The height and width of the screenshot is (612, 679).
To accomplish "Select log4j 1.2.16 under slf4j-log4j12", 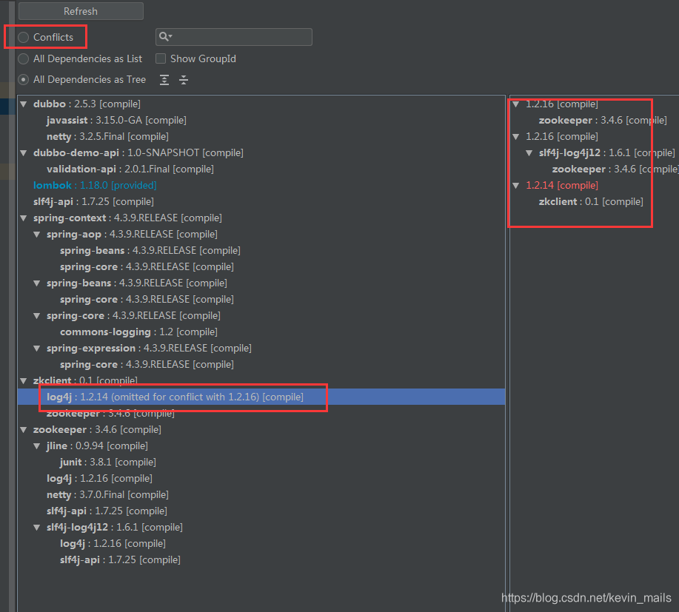I will [x=113, y=544].
